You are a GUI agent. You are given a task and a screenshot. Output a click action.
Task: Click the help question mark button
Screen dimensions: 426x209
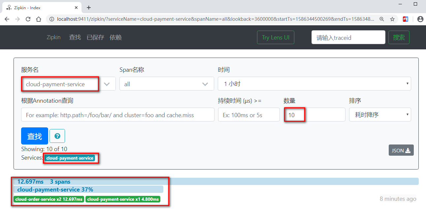tap(57, 136)
